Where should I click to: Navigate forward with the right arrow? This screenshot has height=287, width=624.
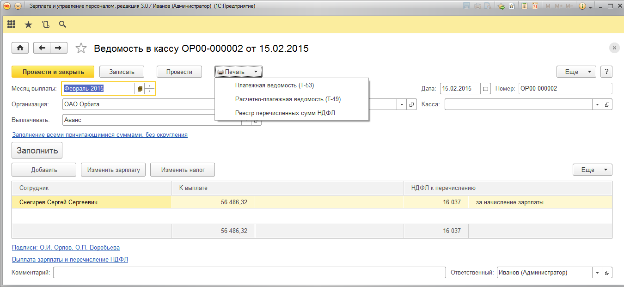click(x=59, y=48)
